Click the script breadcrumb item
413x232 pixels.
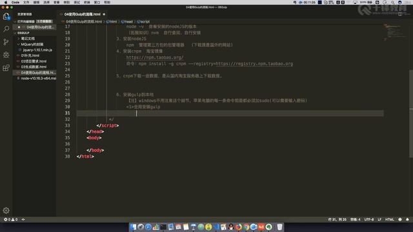[x=143, y=21]
